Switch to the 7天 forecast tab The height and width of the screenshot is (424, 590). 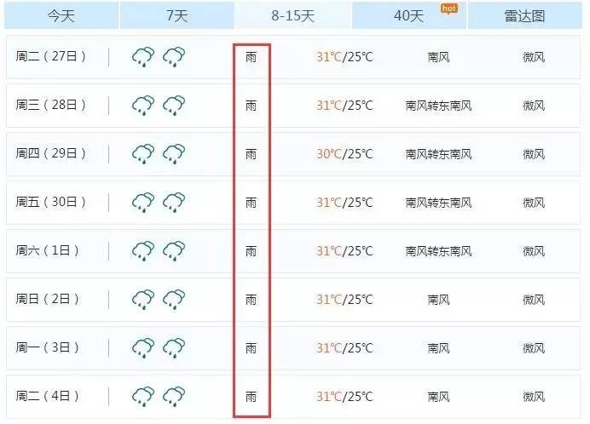pyautogui.click(x=176, y=15)
